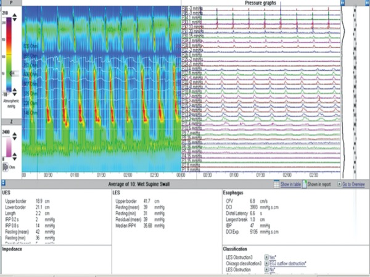The width and height of the screenshot is (370, 277).
Task: Click the Go to Overview arrow icon
Action: coord(339,184)
